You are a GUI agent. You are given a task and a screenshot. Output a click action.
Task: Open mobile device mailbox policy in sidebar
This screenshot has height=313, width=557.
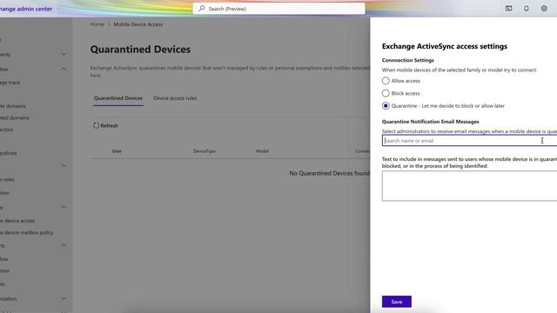coord(27,232)
